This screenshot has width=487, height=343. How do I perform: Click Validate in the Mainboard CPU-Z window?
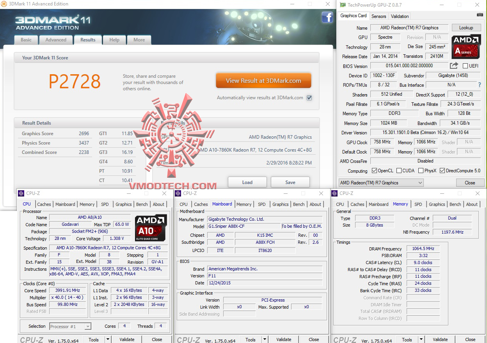coord(284,339)
